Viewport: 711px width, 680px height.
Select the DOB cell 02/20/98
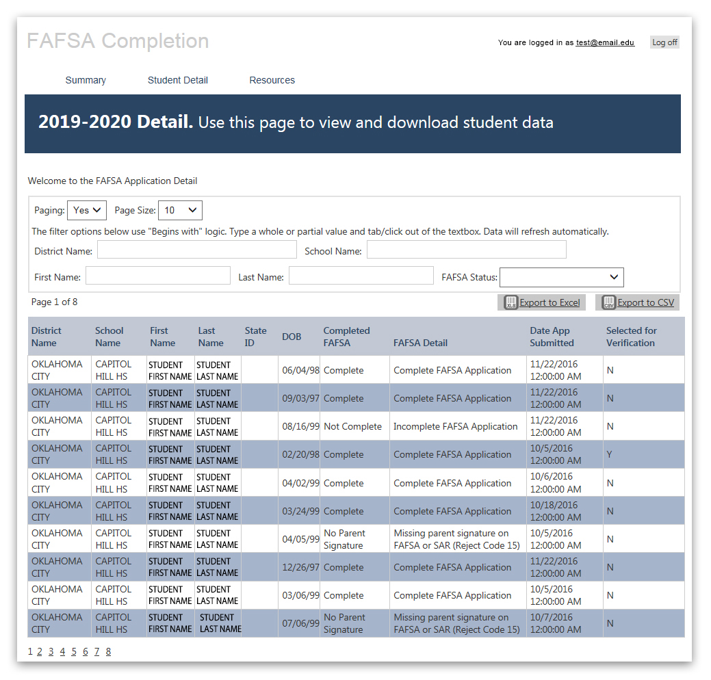(300, 454)
